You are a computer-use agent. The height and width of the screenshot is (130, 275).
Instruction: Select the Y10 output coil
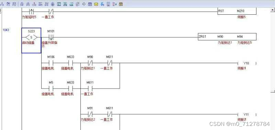click(x=246, y=63)
